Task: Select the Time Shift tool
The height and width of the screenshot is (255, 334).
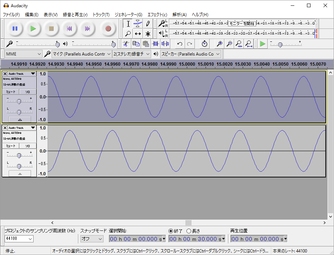Action: point(138,34)
